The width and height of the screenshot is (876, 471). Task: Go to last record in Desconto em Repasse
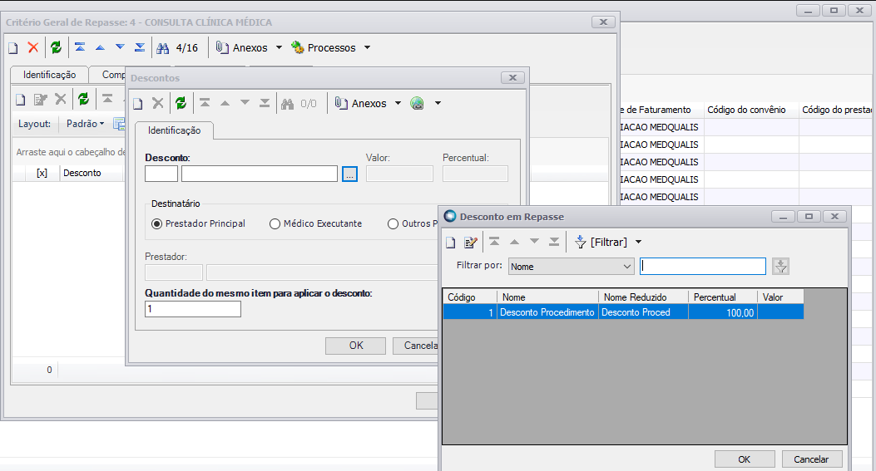point(554,242)
